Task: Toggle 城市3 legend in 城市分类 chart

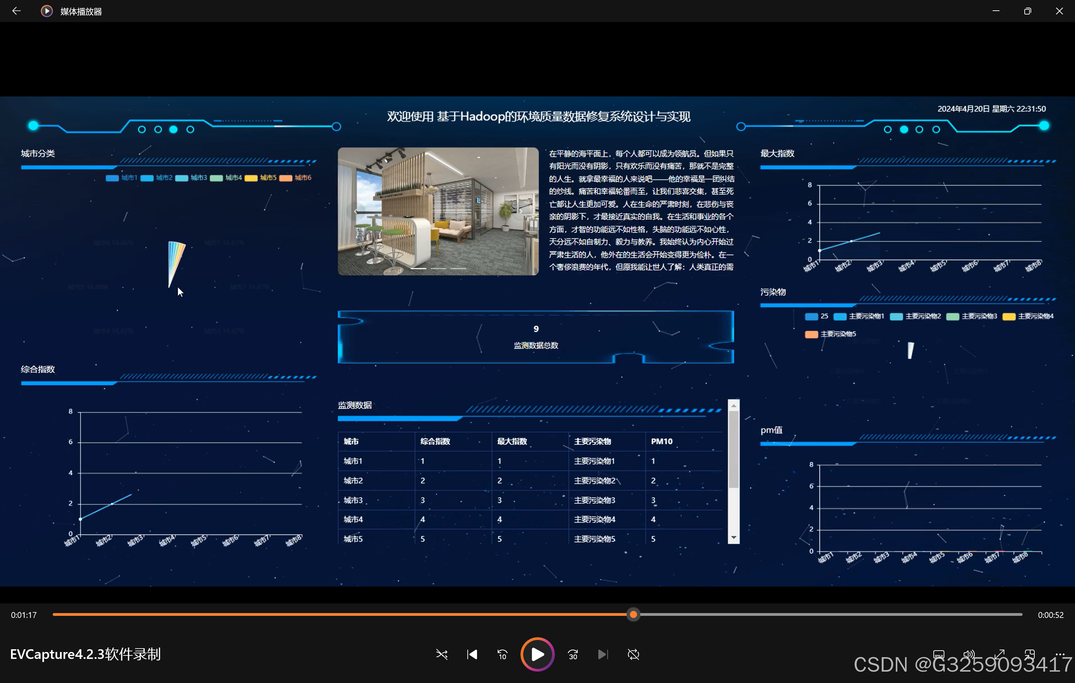Action: click(191, 178)
